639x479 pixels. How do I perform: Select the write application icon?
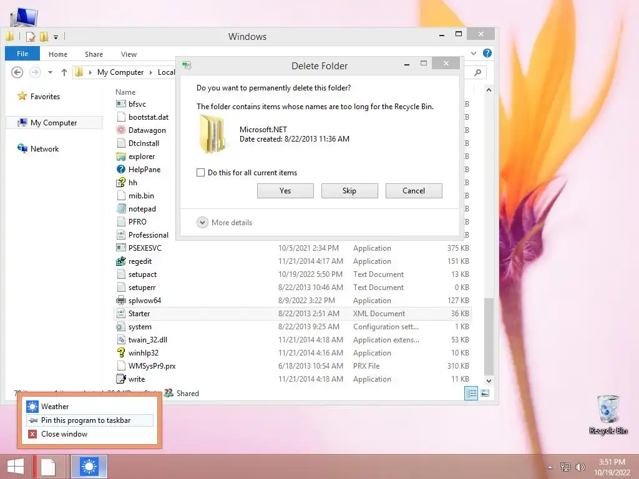pyautogui.click(x=121, y=379)
